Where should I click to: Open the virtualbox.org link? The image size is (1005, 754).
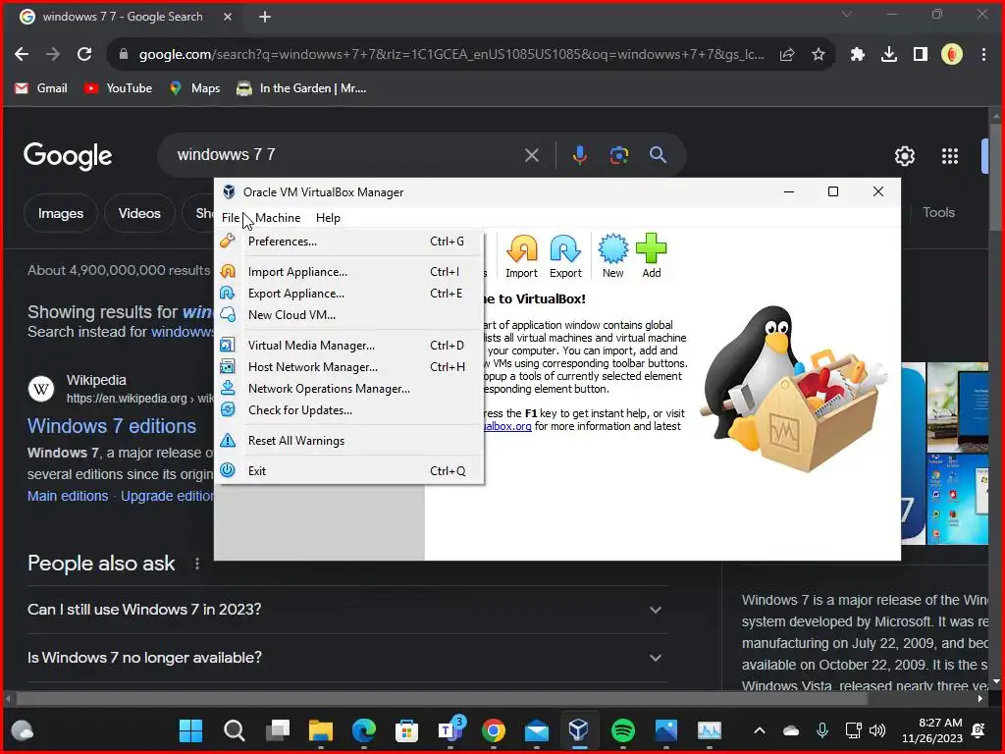click(x=507, y=426)
